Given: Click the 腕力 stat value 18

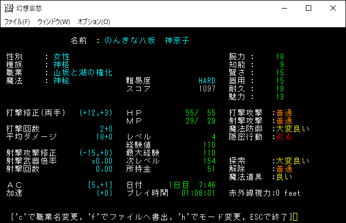Looking at the screenshot, I should [x=280, y=57].
